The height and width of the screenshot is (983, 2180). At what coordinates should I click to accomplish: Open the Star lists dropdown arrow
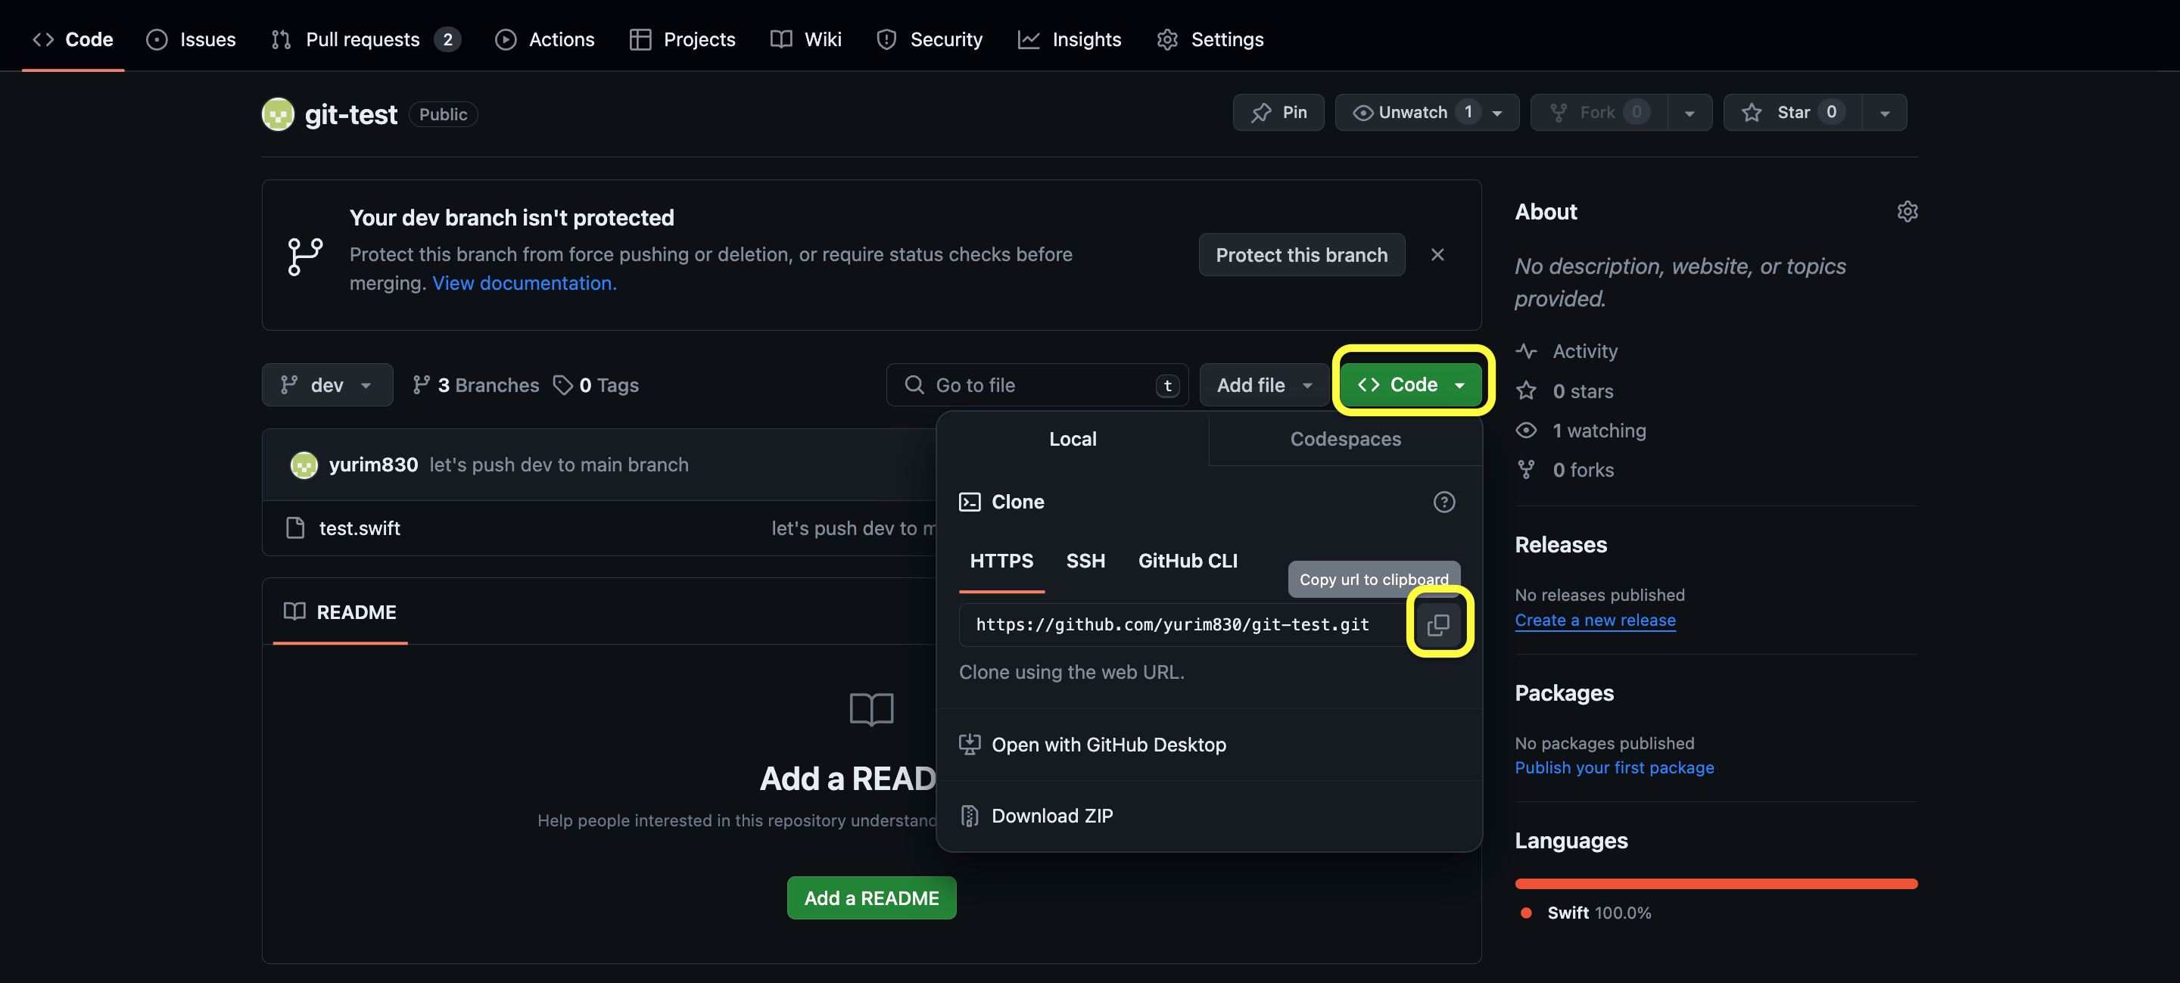1884,113
